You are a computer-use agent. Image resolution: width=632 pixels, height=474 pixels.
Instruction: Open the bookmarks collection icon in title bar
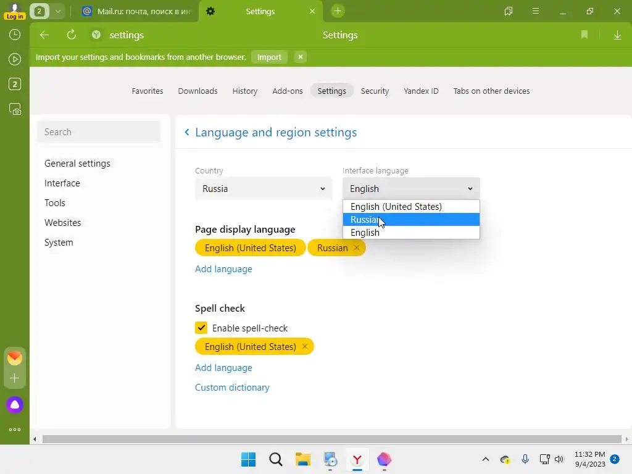pyautogui.click(x=509, y=11)
